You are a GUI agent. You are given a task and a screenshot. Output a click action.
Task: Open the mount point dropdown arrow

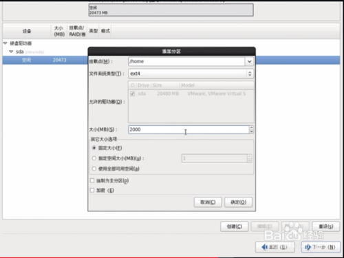pyautogui.click(x=249, y=61)
